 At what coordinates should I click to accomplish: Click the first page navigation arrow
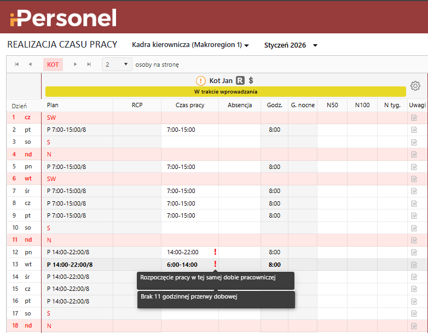click(x=17, y=65)
